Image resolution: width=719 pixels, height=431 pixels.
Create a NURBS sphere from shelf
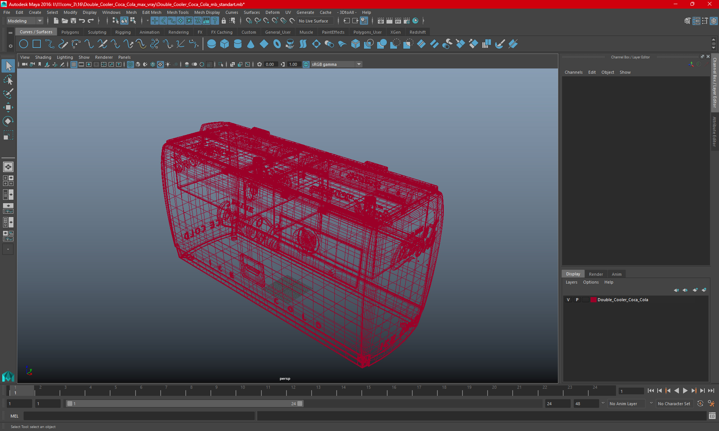[212, 44]
